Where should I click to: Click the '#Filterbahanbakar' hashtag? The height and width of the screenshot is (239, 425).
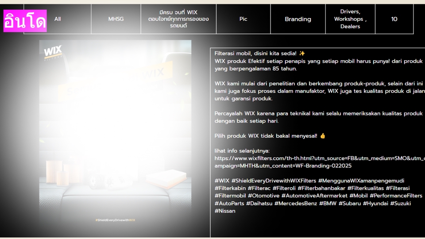[321, 188]
